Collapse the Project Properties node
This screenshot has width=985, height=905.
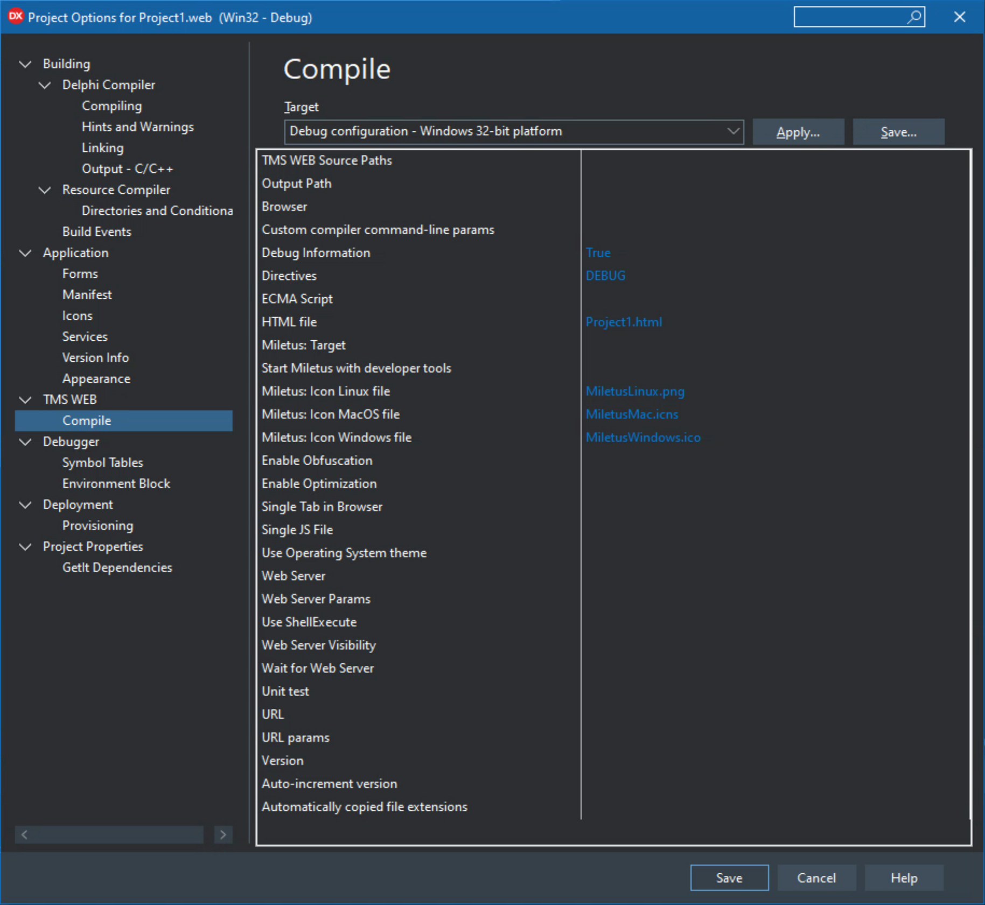(25, 547)
